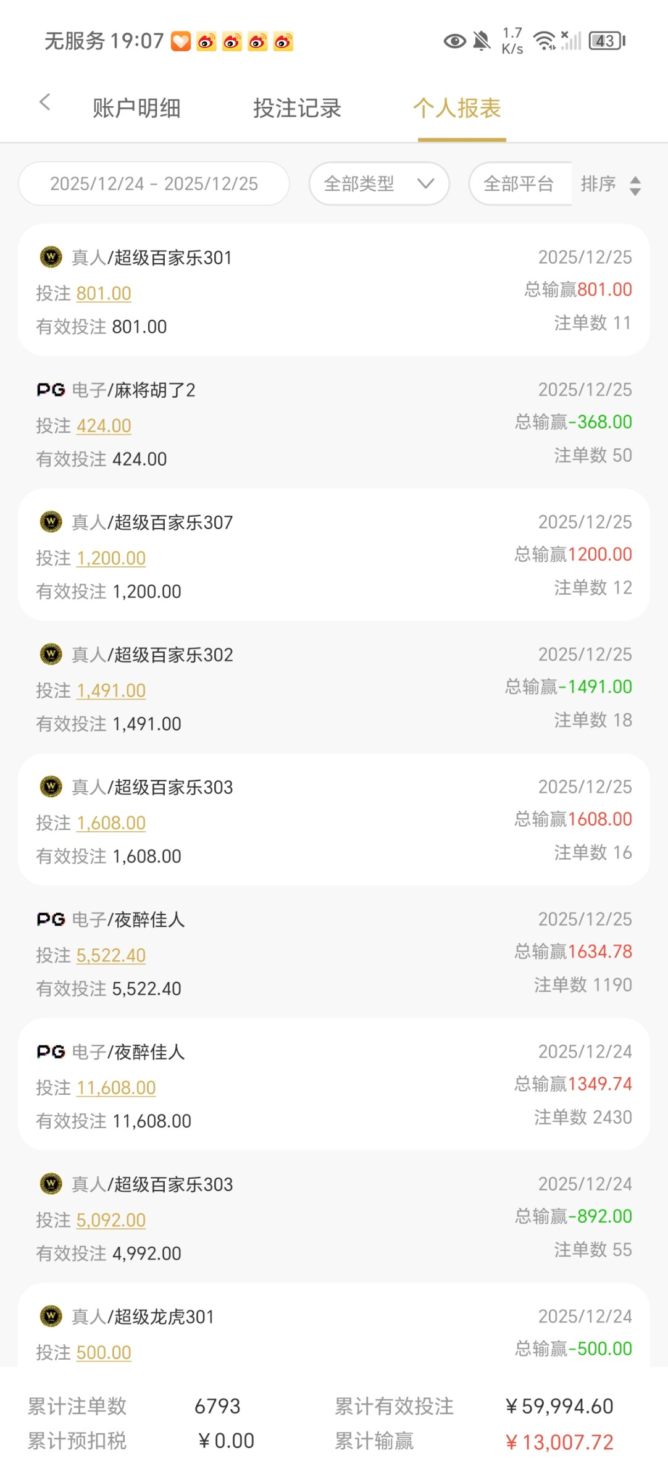Open the 全部类型 dropdown

coord(378,184)
